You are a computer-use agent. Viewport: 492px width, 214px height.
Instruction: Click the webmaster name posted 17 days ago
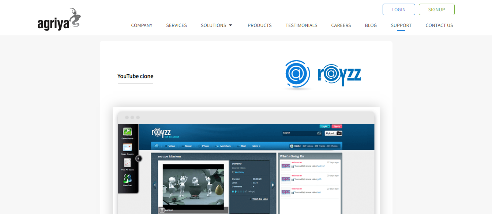pos(296,162)
